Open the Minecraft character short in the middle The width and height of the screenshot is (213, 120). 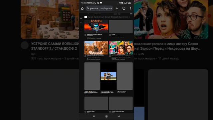click(x=108, y=76)
